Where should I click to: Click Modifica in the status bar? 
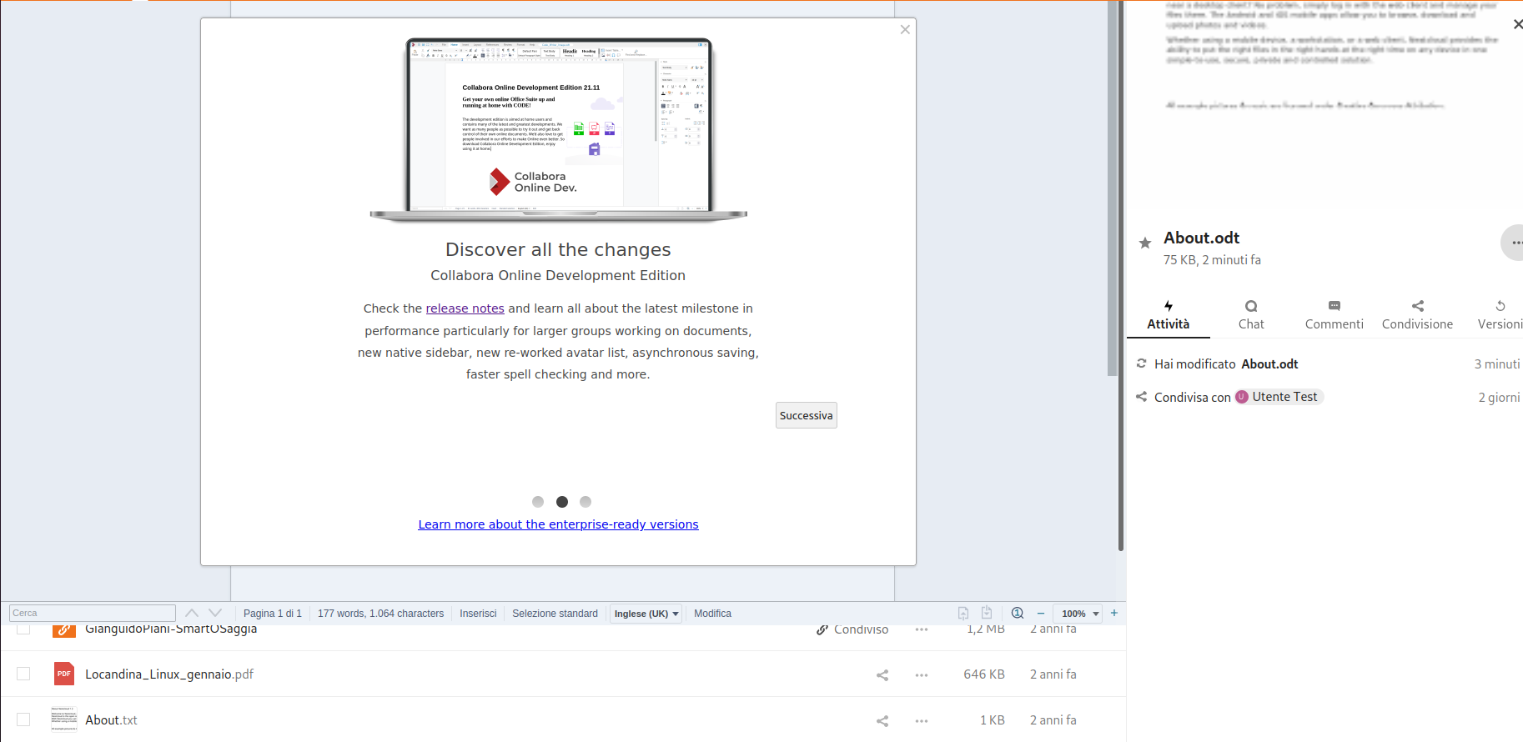click(x=712, y=614)
